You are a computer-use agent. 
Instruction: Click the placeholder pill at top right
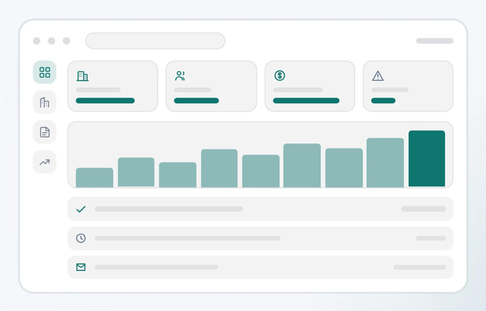[x=435, y=41]
